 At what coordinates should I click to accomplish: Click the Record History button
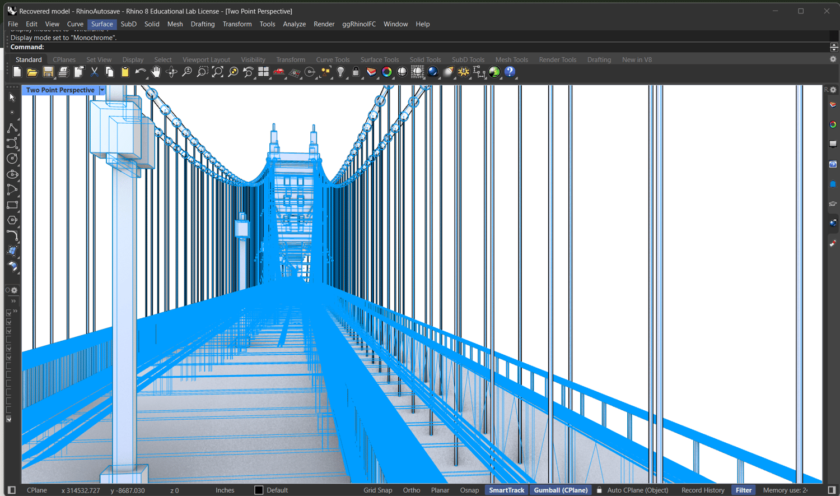[702, 490]
